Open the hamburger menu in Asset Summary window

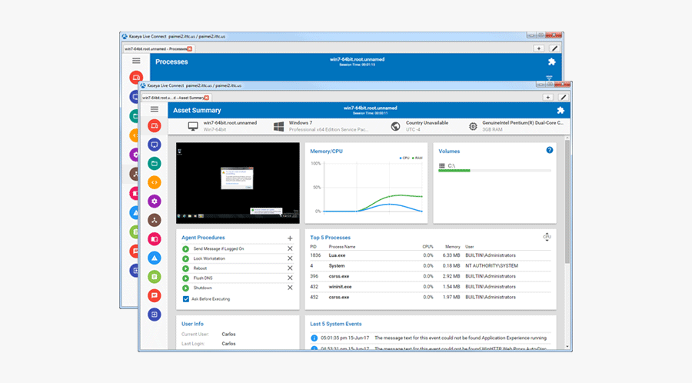click(155, 110)
